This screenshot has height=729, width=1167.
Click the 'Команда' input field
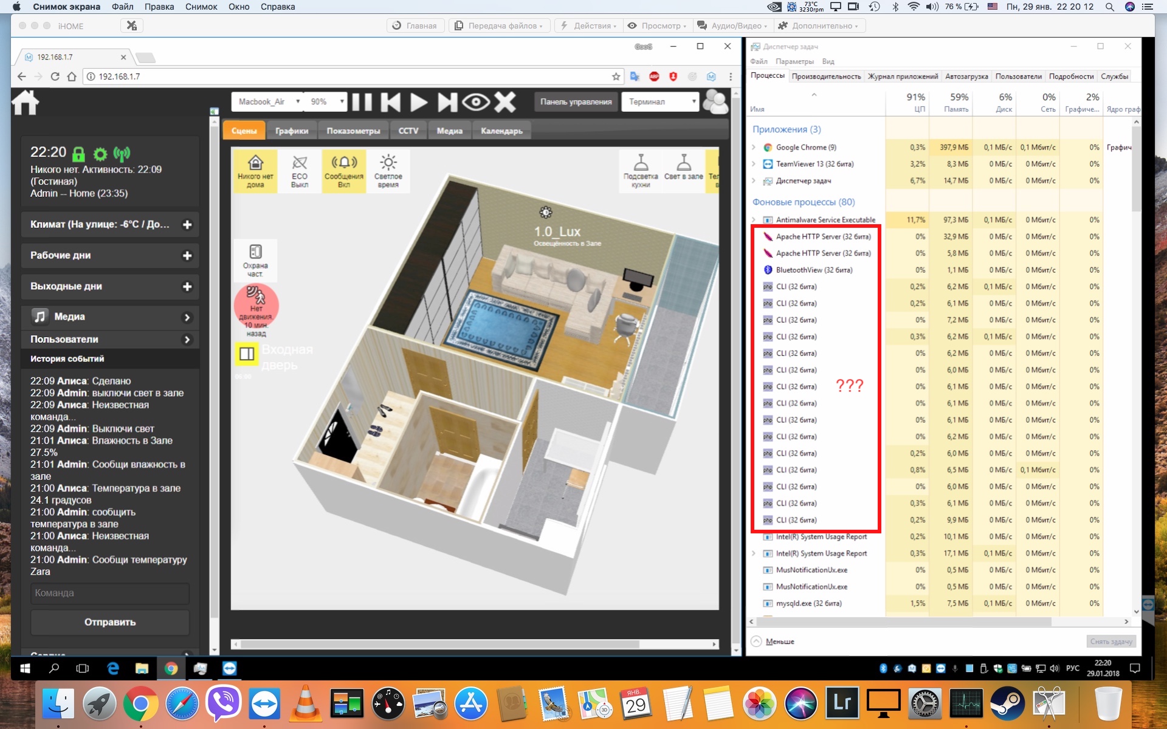pos(110,593)
